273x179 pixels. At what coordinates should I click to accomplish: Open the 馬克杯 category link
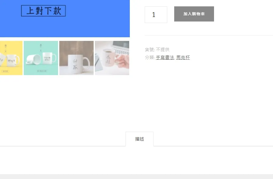tap(183, 58)
